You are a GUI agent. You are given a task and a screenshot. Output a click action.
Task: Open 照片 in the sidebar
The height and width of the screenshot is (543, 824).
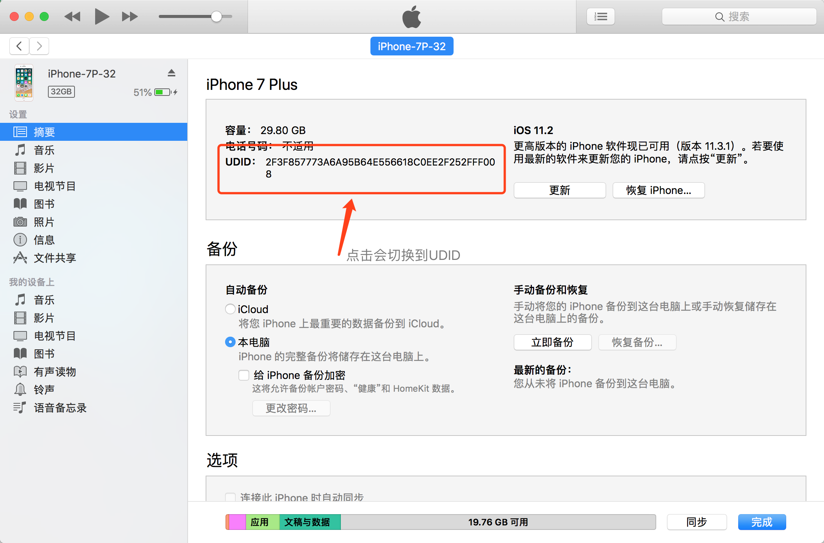[94, 222]
